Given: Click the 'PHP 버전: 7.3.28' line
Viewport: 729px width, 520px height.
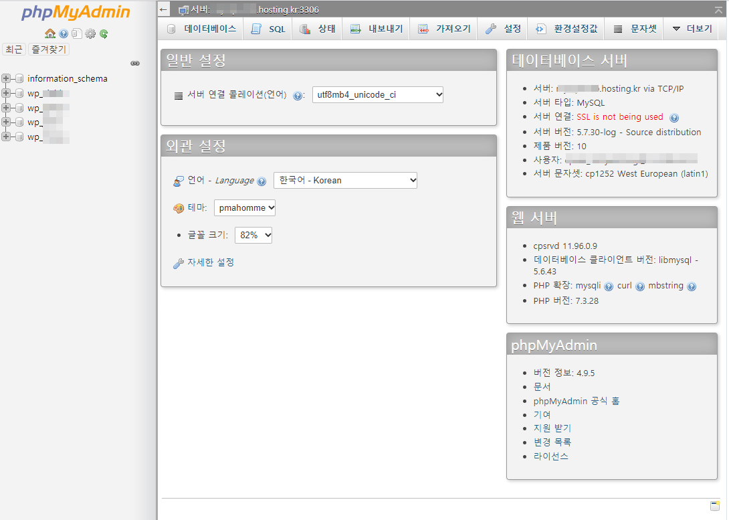Looking at the screenshot, I should point(566,301).
